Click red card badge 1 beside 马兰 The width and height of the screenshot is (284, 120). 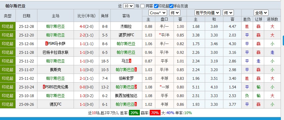[130, 61]
